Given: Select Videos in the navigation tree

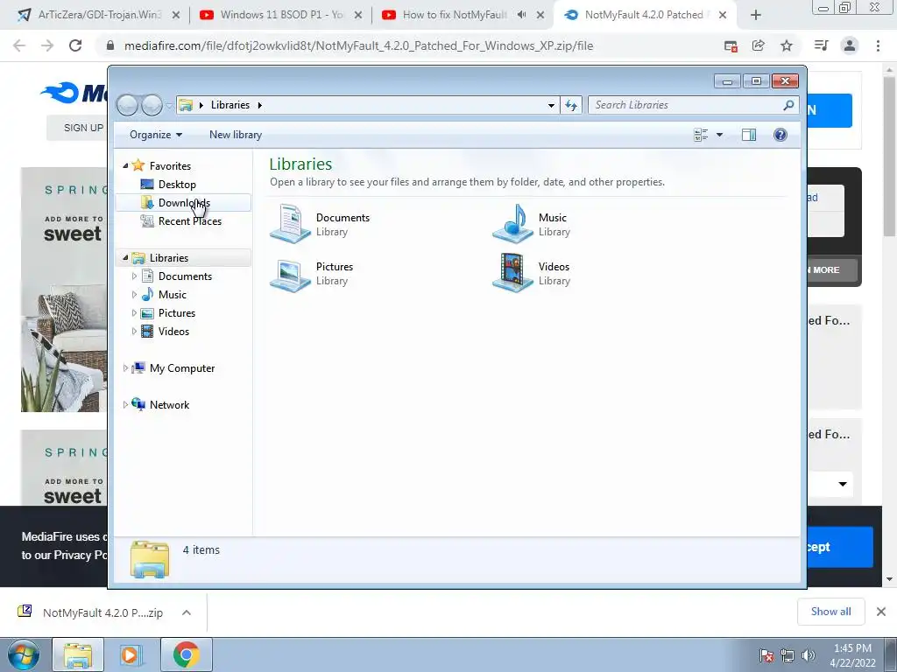Looking at the screenshot, I should (173, 332).
